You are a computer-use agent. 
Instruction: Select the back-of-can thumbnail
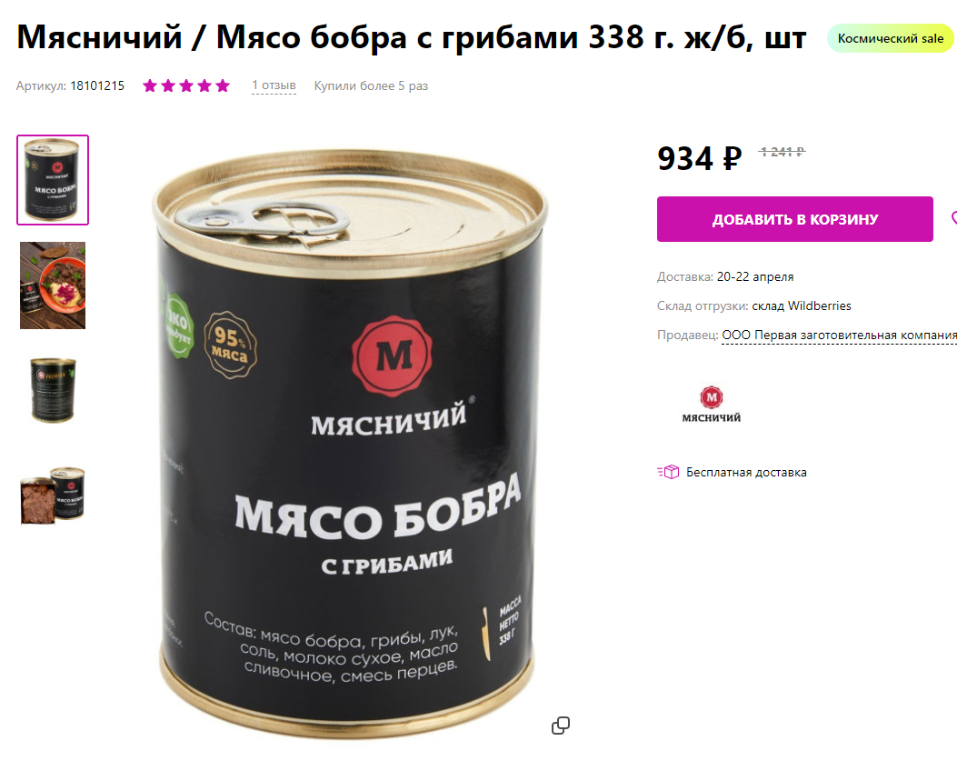53,390
